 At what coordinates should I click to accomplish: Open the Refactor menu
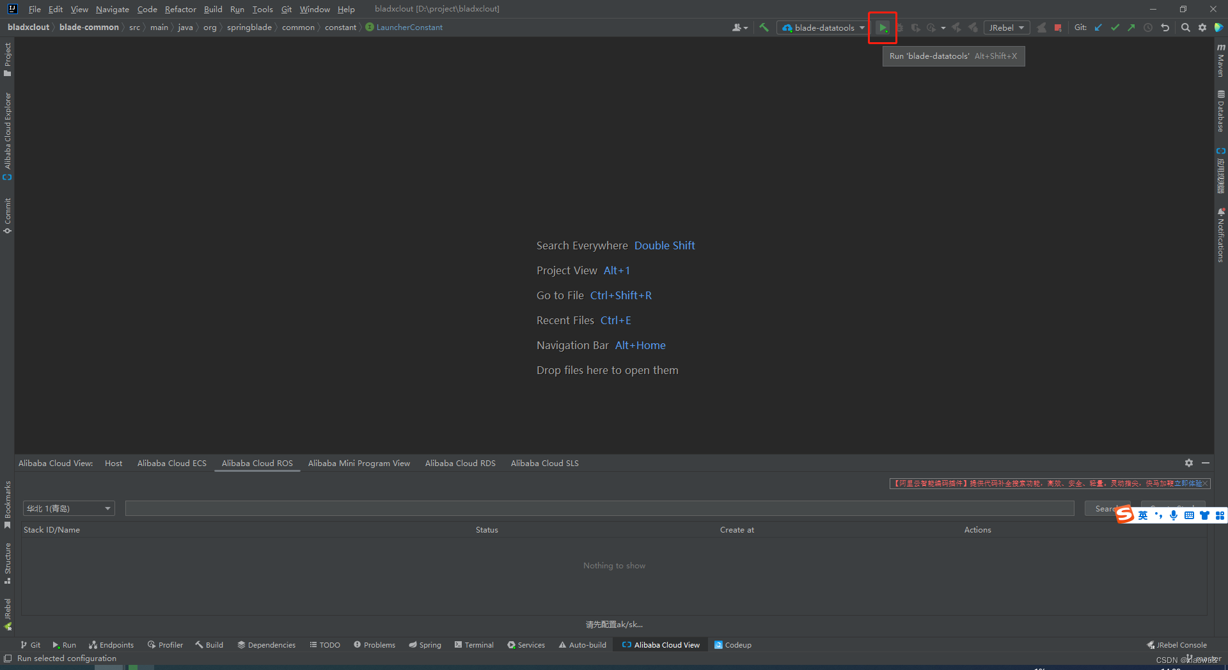click(x=180, y=9)
